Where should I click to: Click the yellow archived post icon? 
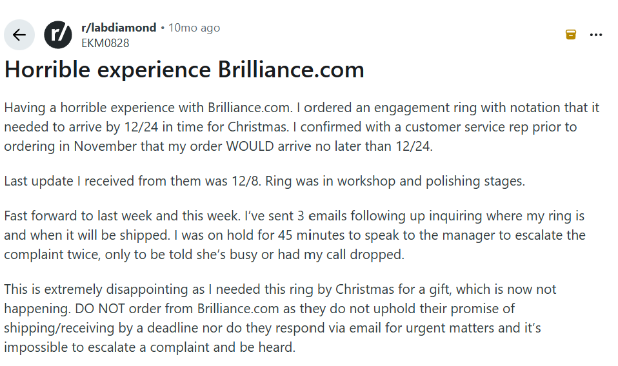pos(571,35)
